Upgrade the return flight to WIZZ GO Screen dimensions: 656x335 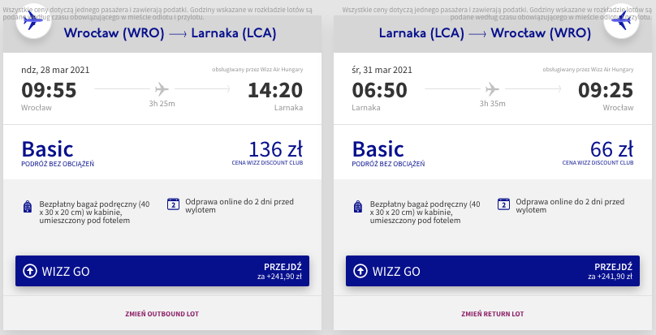(493, 271)
